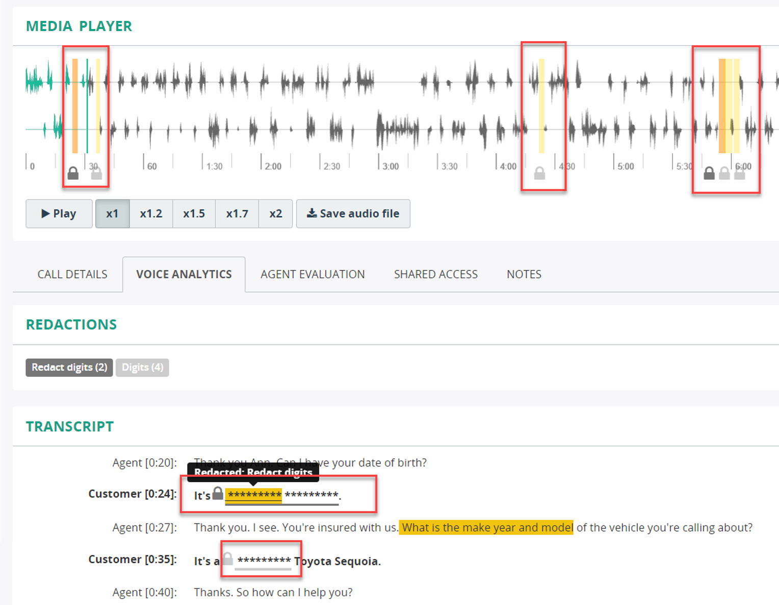Toggle the Redact digits (2) filter
The width and height of the screenshot is (779, 605).
pos(69,367)
